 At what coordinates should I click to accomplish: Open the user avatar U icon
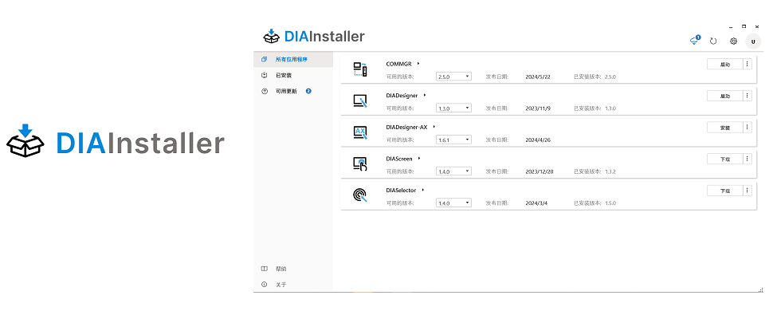[753, 41]
